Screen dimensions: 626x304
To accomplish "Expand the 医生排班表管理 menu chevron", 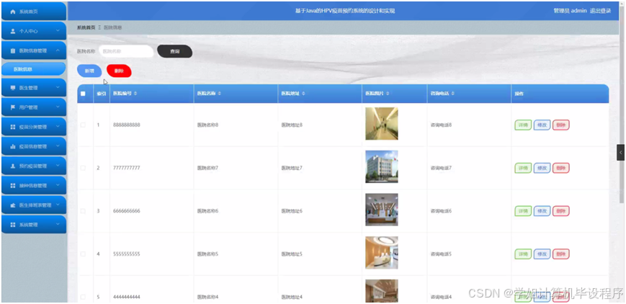I will (x=58, y=205).
